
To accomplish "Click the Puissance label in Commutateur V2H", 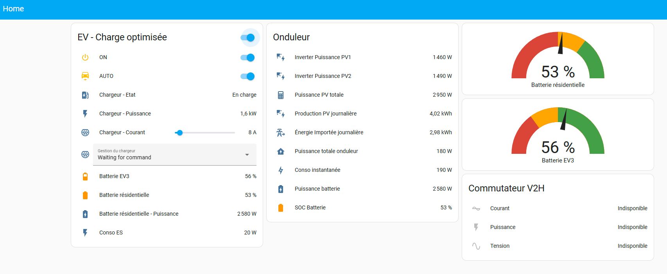I will 503,227.
